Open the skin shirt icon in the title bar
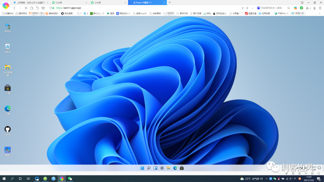This screenshot has width=324, height=182. click(x=302, y=2)
